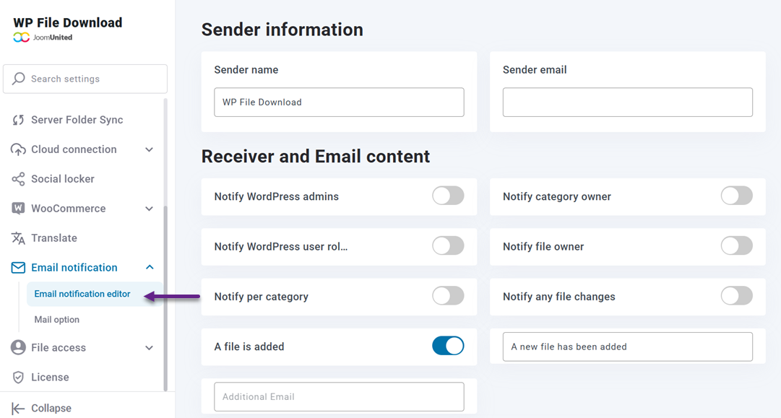
Task: Click the sidebar vertical scrollbar
Action: (x=165, y=299)
